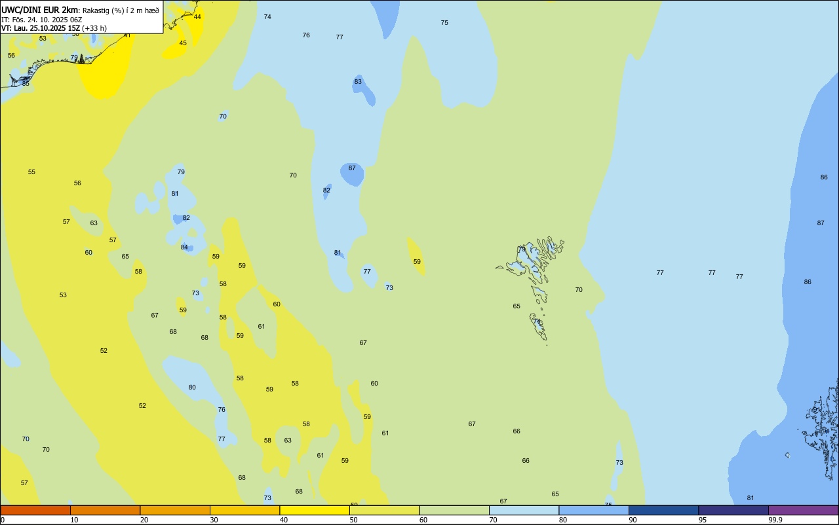Click the humidity value '74' near the top
Viewport: 839px width, 525px height.
tap(267, 17)
